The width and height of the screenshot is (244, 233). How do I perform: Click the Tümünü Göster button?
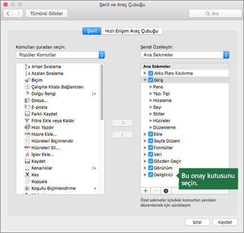click(x=47, y=13)
